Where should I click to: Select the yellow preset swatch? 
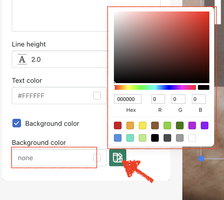point(143,125)
